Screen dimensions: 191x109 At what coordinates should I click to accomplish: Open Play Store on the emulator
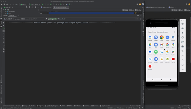(x=173, y=52)
